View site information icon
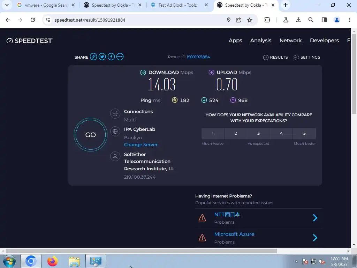 point(47,20)
